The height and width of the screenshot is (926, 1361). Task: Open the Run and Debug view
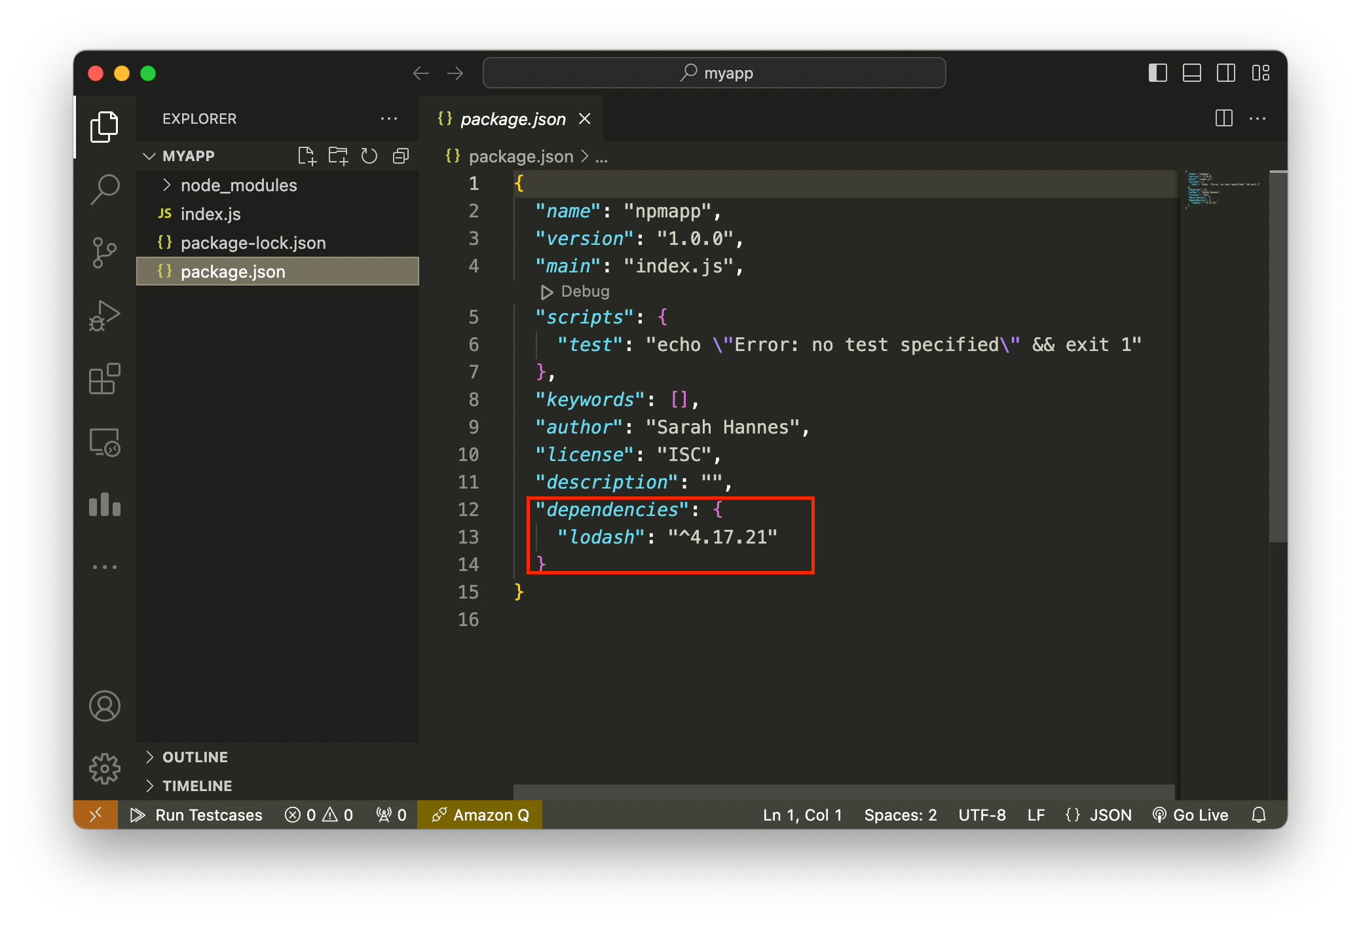click(x=104, y=316)
